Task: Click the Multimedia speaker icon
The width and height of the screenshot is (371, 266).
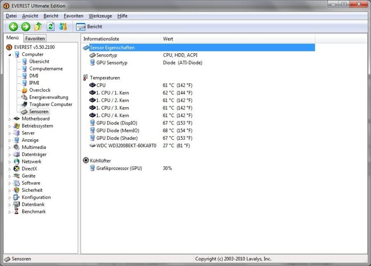Action: [16, 147]
